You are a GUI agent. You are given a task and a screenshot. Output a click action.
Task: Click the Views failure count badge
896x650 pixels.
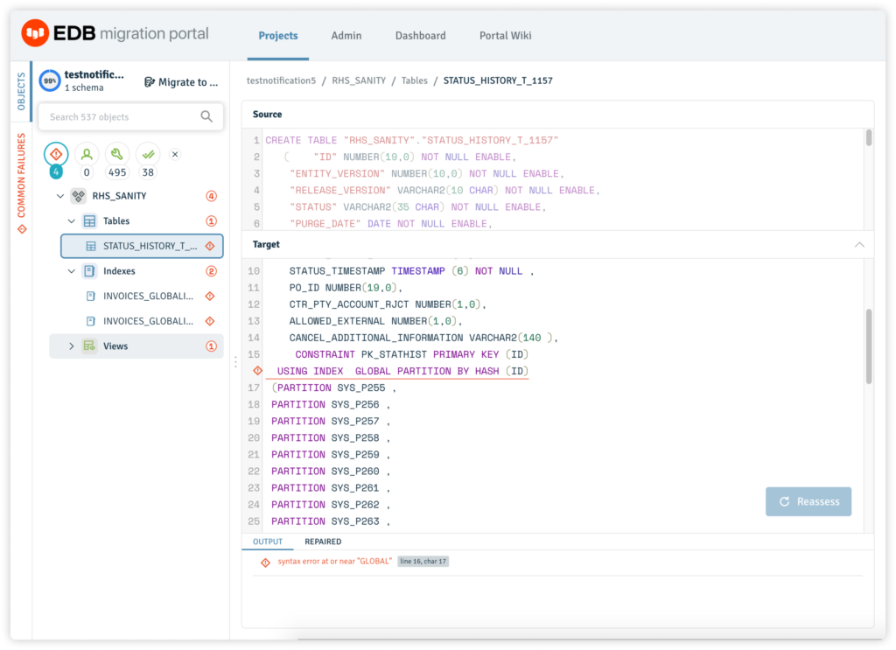tap(212, 346)
